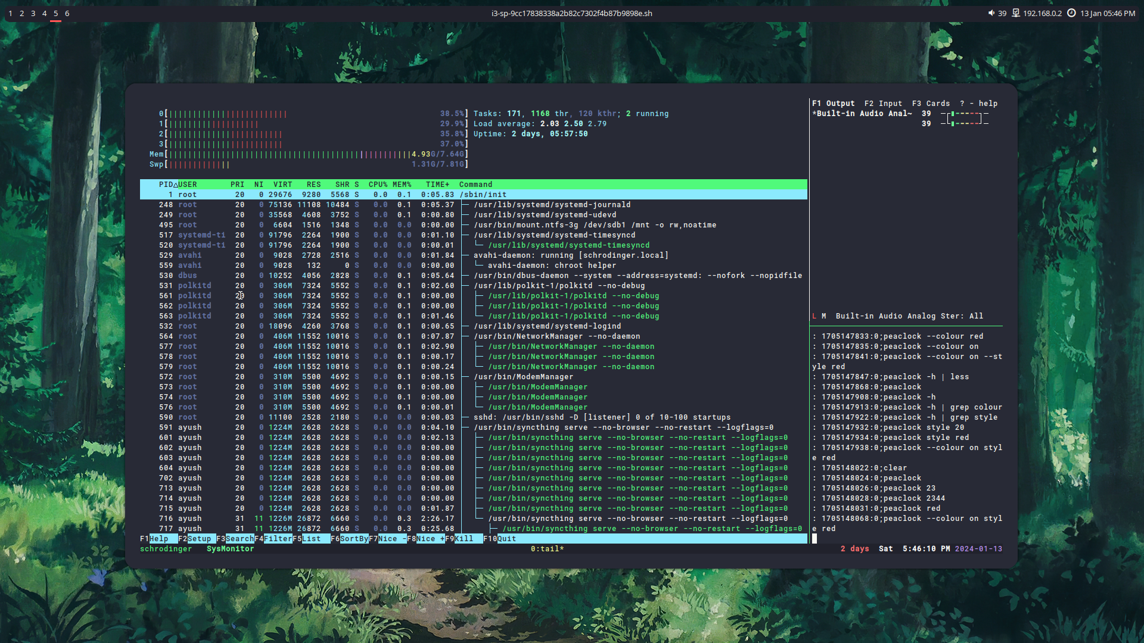Switch to workspace 3
The height and width of the screenshot is (643, 1144).
[33, 13]
